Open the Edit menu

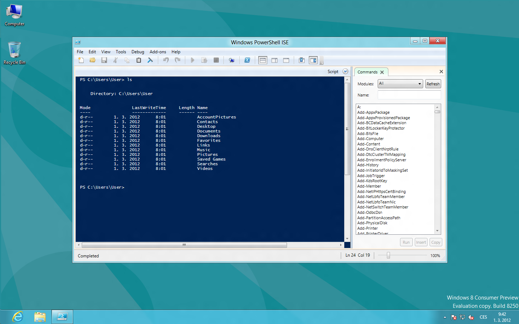(92, 52)
